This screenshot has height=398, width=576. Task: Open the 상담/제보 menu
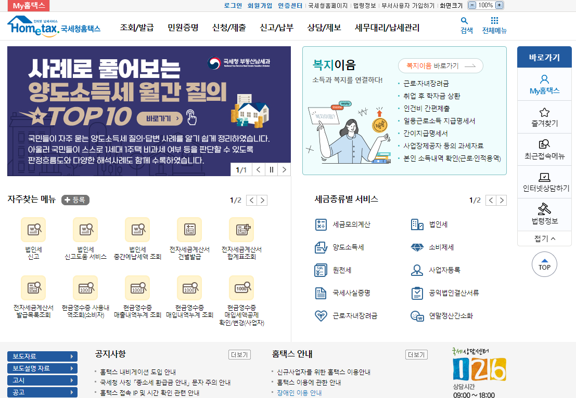324,28
